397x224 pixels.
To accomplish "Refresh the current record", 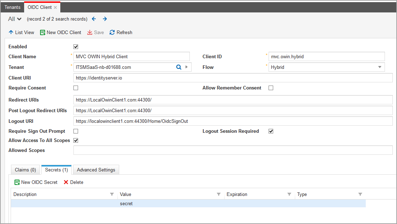I will (x=121, y=32).
